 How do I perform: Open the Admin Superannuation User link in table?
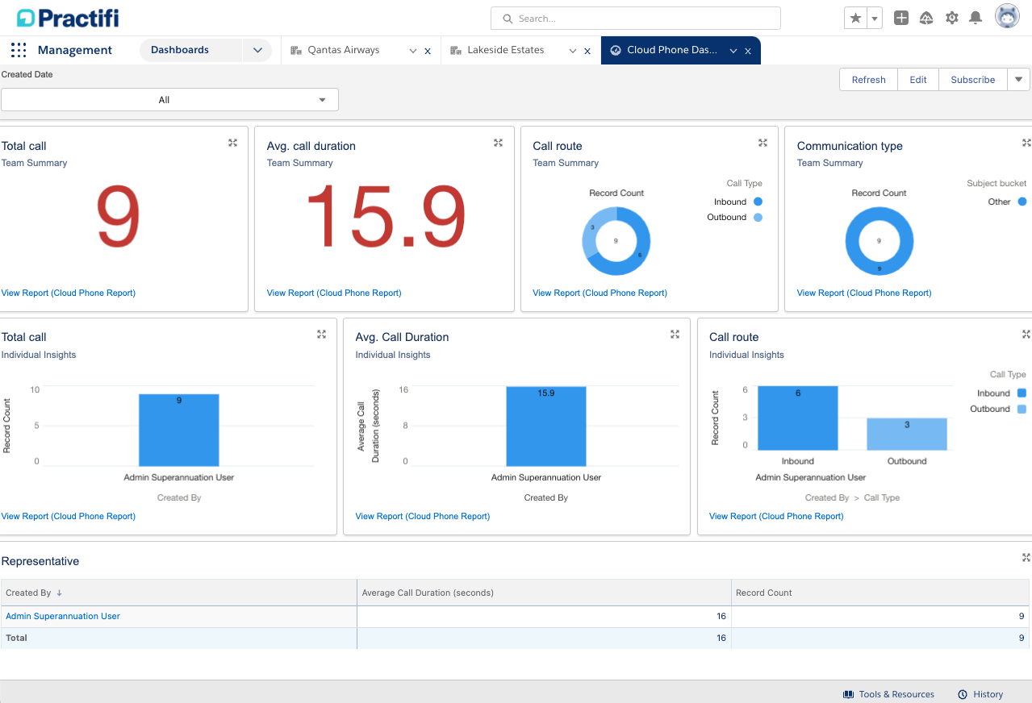click(x=62, y=616)
